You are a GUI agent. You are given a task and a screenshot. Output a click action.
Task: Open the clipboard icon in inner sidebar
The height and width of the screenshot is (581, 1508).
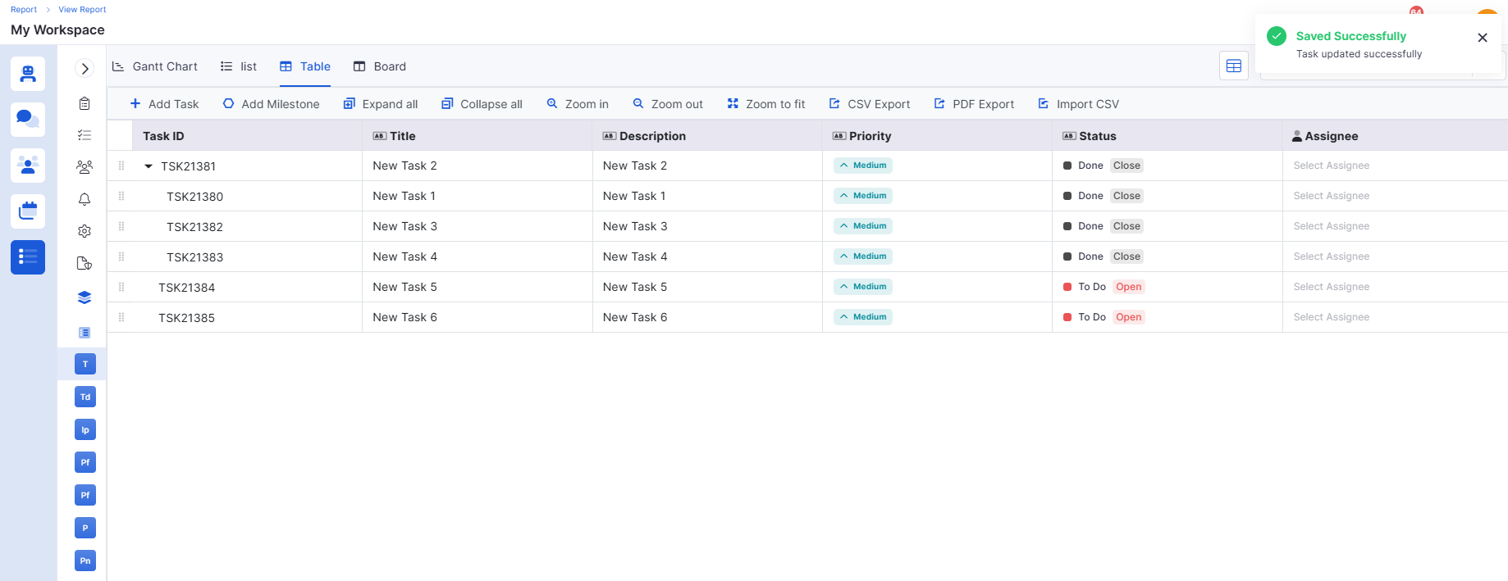coord(85,103)
